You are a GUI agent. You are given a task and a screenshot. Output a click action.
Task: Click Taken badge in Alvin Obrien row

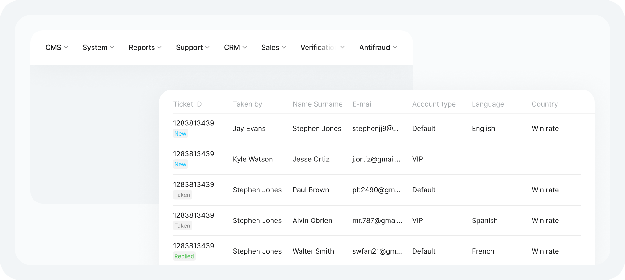182,225
